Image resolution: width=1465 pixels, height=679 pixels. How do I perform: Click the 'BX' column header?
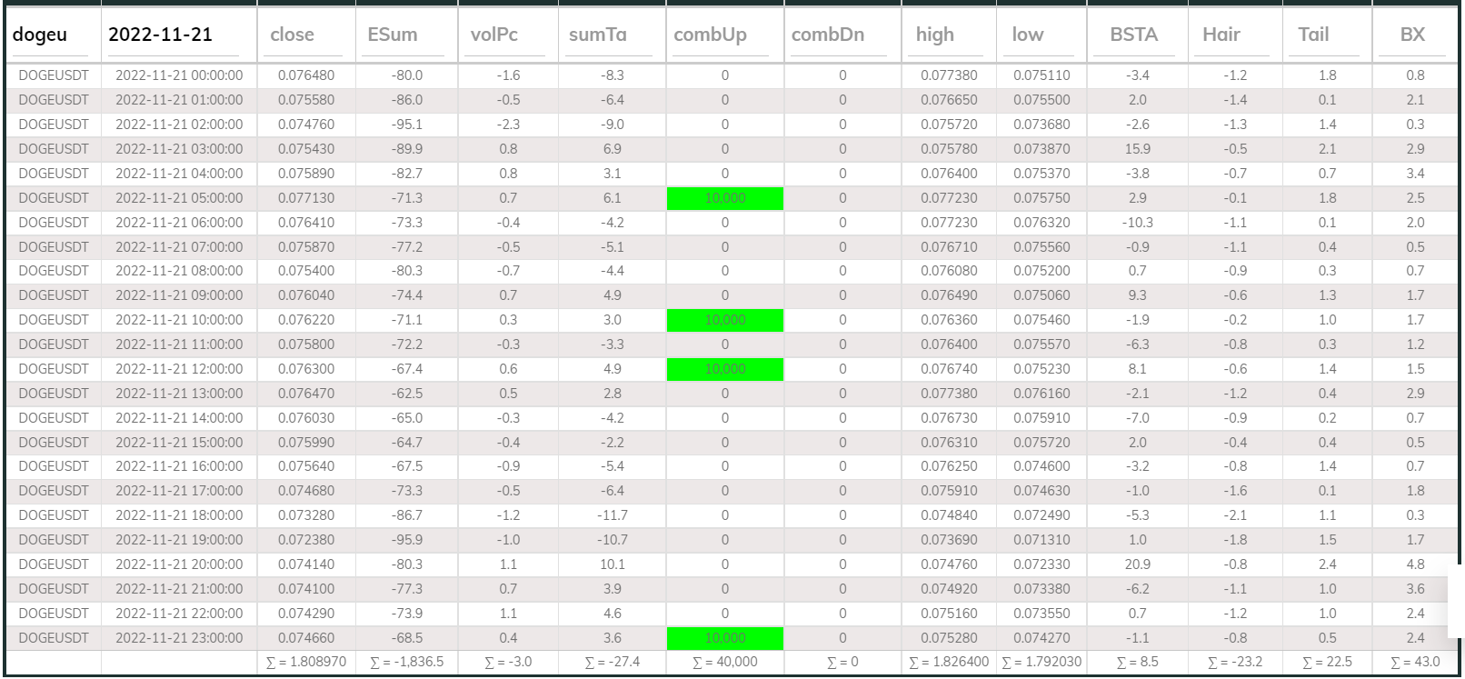click(x=1412, y=35)
